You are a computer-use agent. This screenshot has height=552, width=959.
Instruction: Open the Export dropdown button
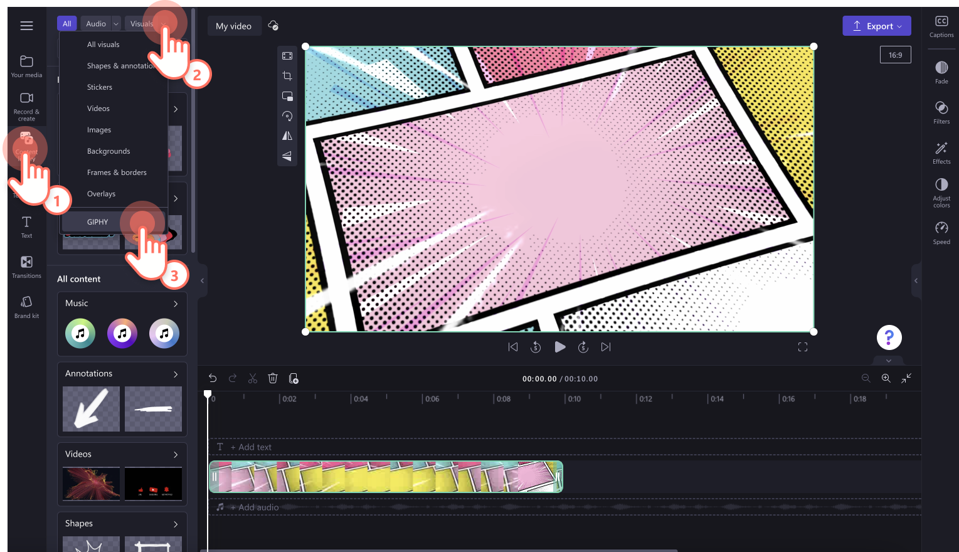(877, 26)
